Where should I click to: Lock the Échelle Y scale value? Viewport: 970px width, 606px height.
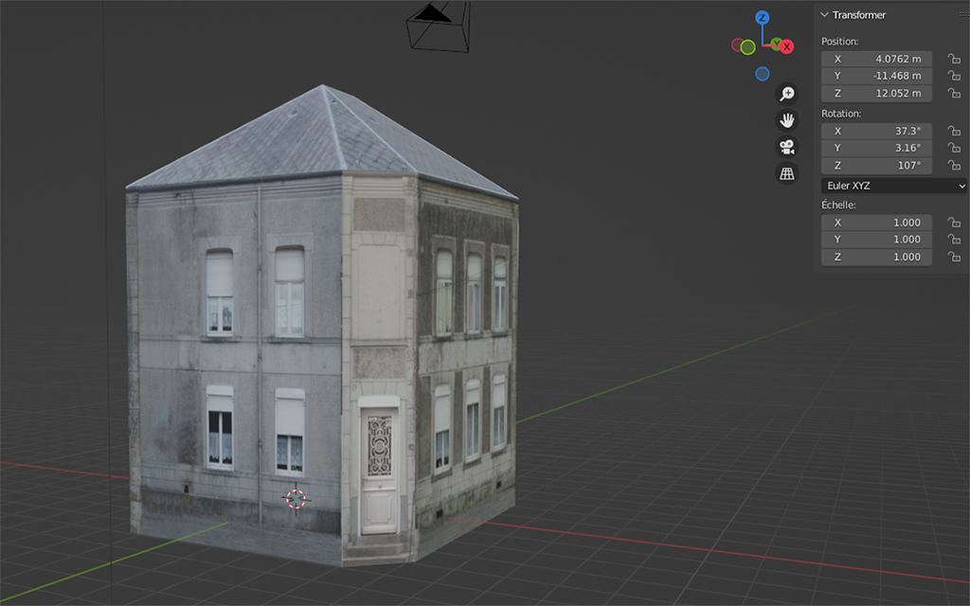click(954, 240)
